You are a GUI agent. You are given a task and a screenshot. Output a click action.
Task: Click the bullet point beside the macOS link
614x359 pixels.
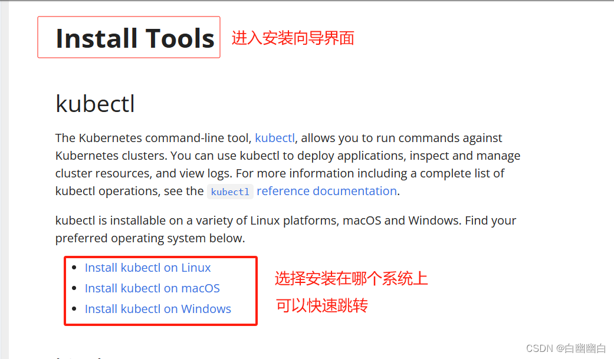(x=74, y=288)
